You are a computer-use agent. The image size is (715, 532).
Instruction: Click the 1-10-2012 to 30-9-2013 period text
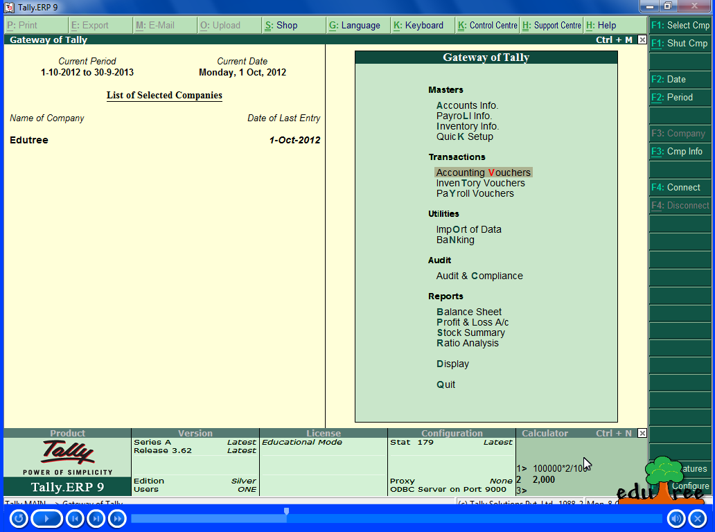point(87,72)
